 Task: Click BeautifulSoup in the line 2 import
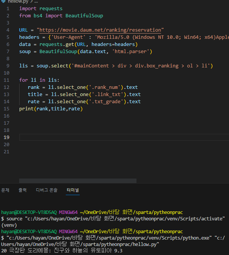[x=84, y=16]
